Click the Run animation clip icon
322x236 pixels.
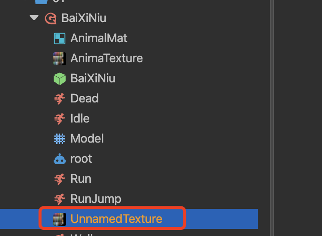click(60, 179)
